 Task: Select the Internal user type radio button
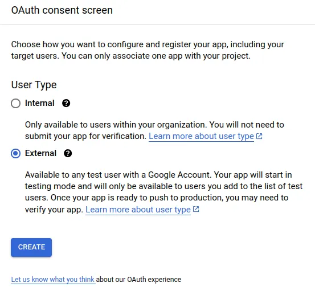(x=16, y=104)
